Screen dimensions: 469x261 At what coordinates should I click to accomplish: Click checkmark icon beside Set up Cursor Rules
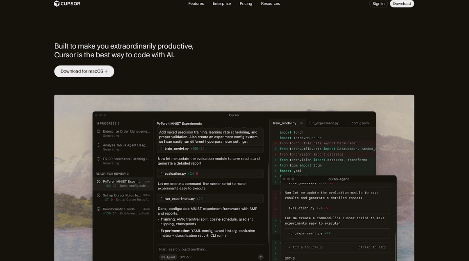click(98, 195)
